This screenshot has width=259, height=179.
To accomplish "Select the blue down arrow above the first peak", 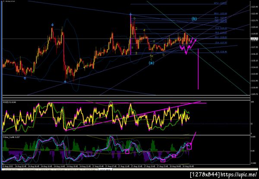I will 52,25.
